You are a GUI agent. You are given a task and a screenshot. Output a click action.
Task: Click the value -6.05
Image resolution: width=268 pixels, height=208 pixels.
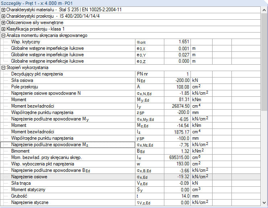184,119
